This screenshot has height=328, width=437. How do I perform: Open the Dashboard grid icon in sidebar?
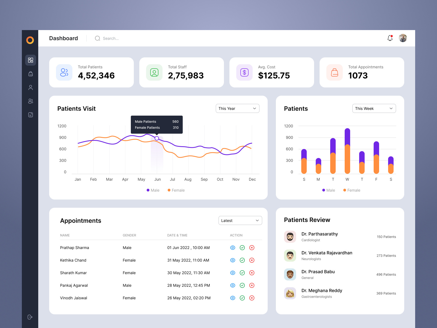pyautogui.click(x=30, y=60)
